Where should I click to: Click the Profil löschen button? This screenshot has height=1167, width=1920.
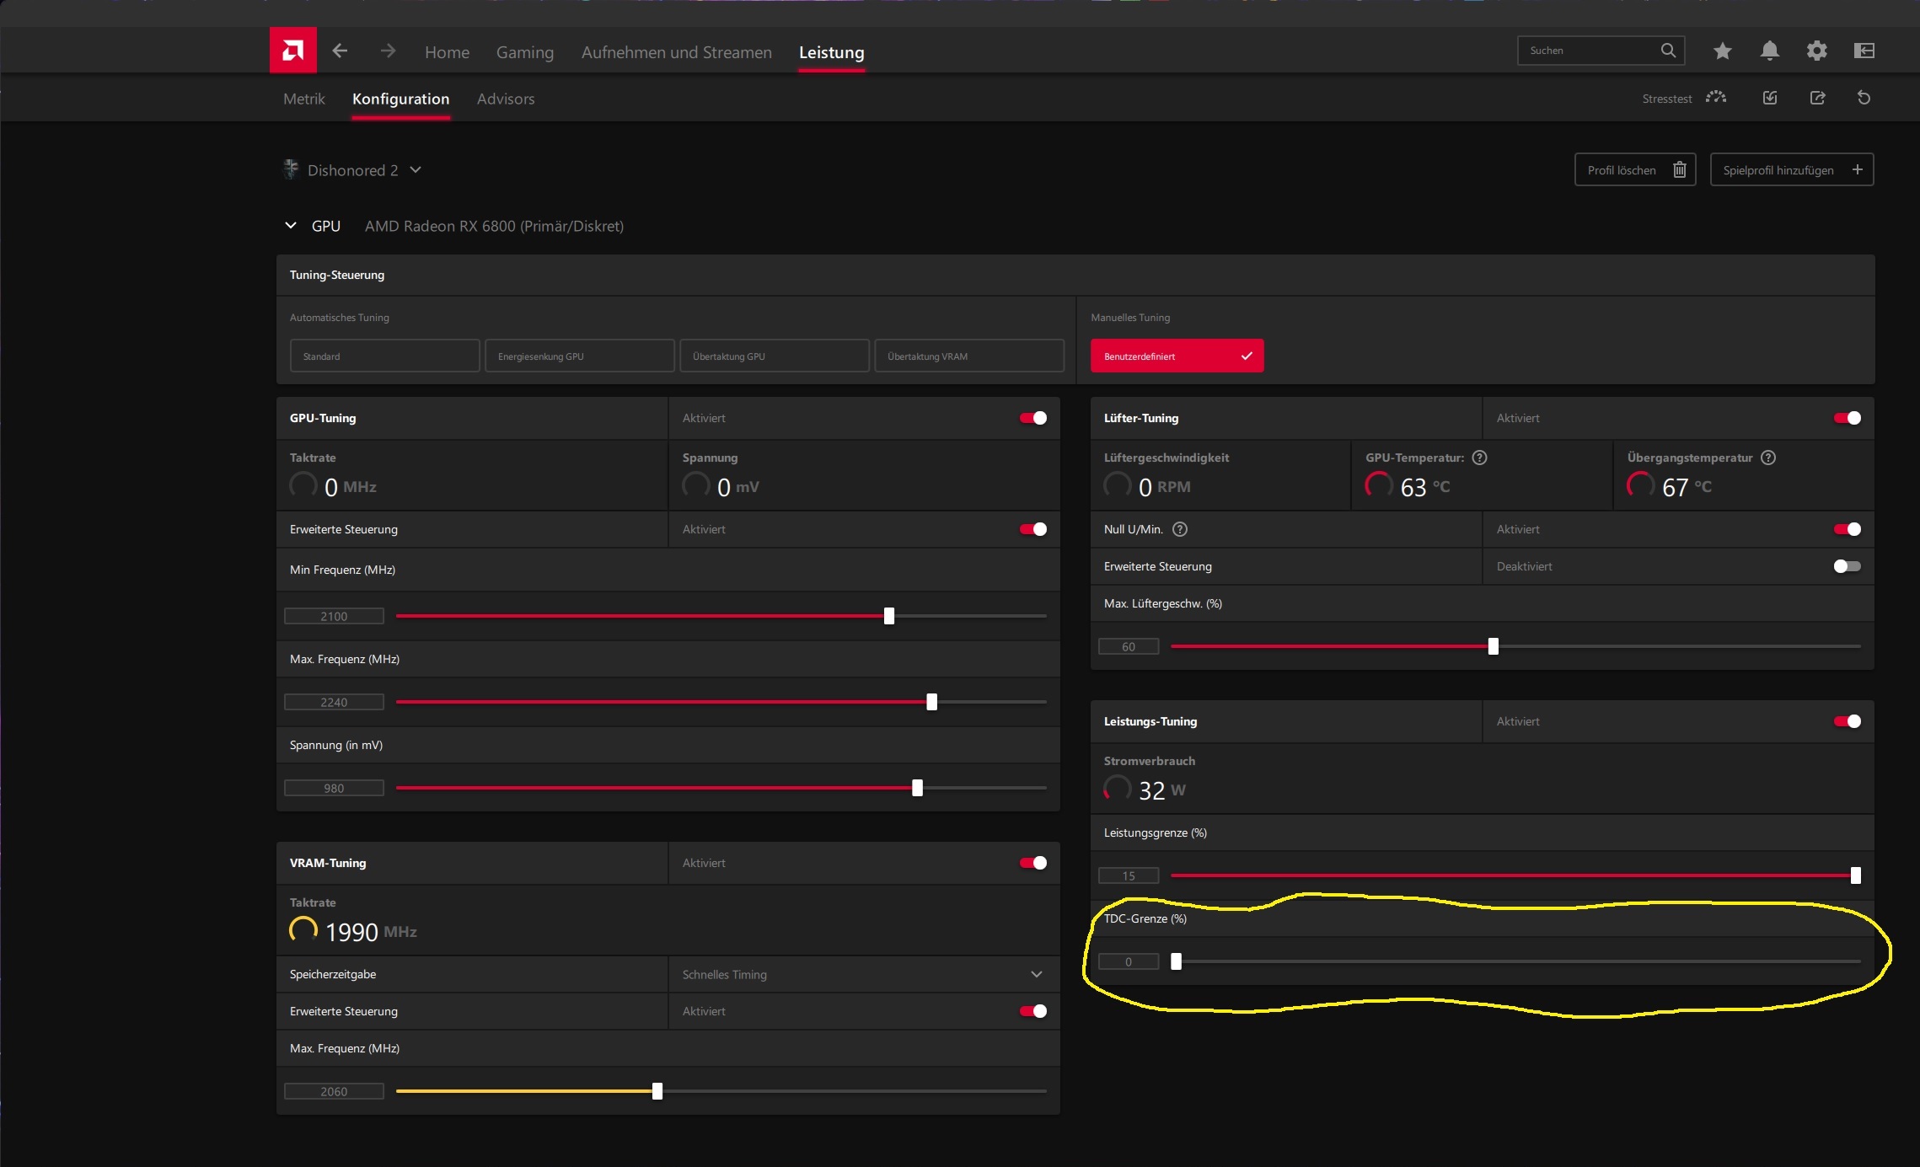point(1634,170)
